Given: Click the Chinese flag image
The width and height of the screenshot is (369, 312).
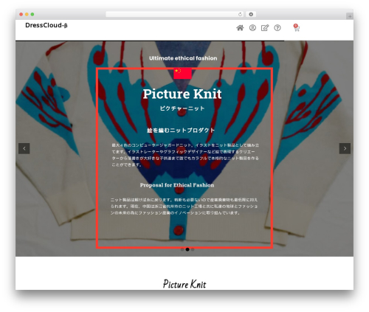Looking at the screenshot, I should pyautogui.click(x=182, y=73).
